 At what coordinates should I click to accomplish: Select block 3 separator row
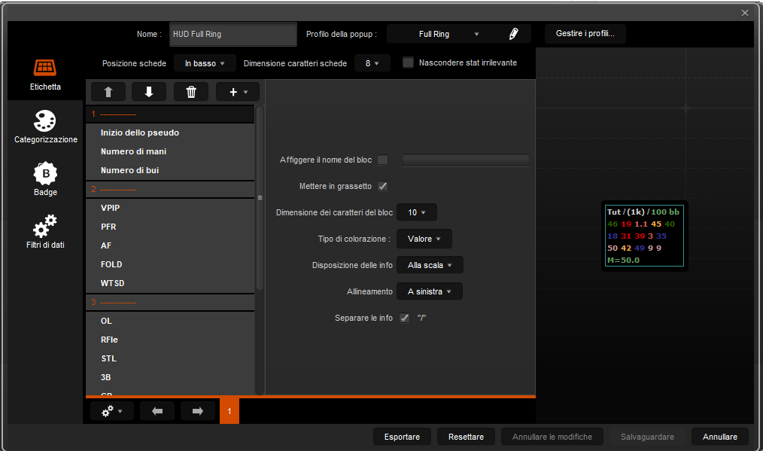(170, 302)
